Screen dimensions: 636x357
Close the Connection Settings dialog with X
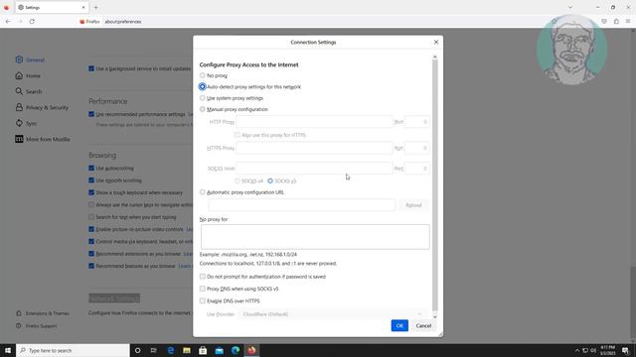pyautogui.click(x=436, y=42)
